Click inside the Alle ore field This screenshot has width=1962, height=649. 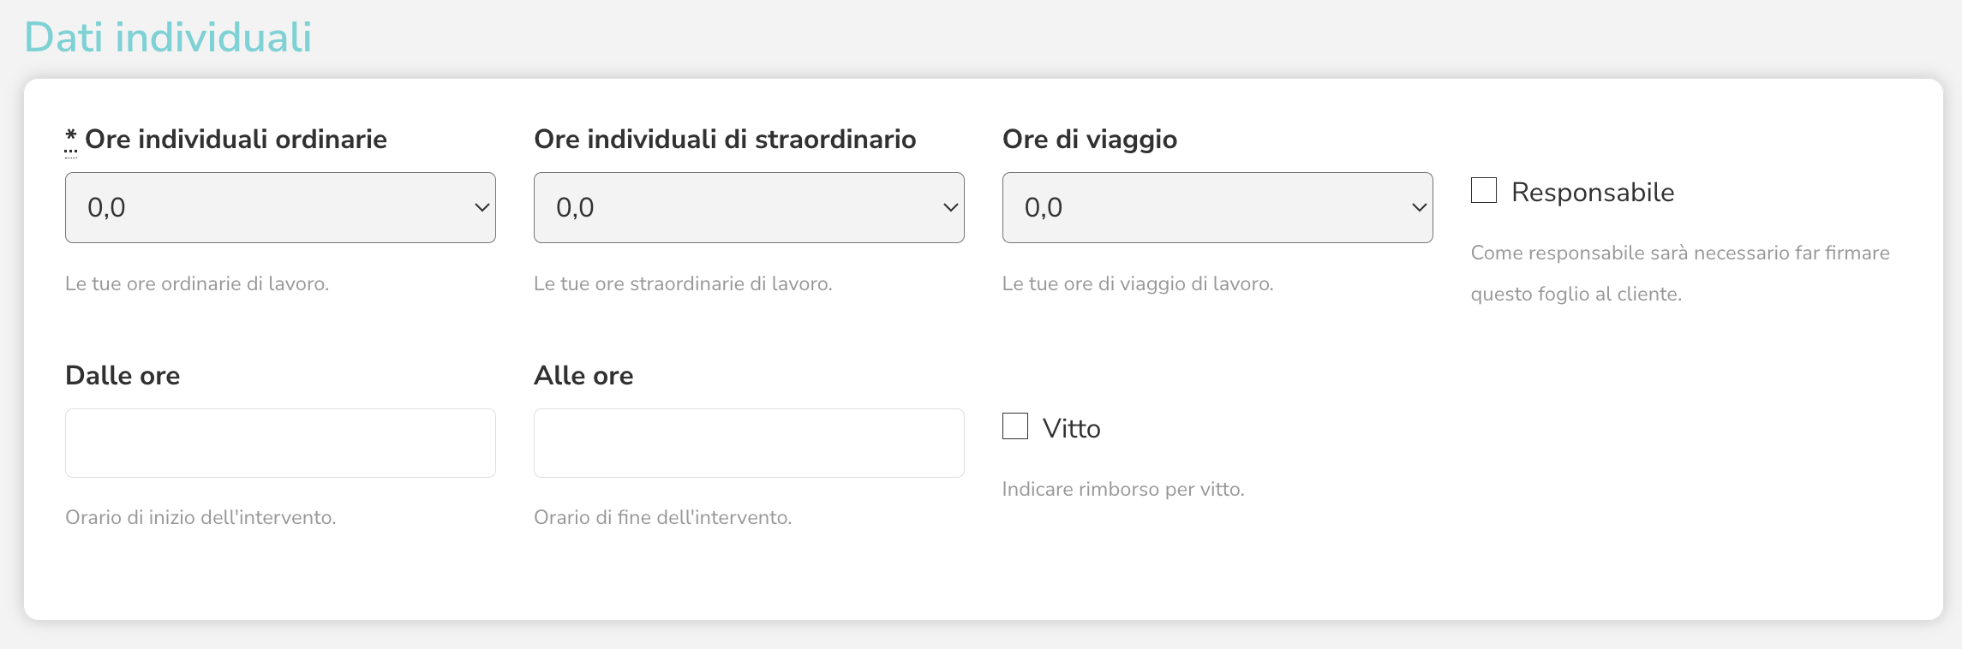point(749,443)
